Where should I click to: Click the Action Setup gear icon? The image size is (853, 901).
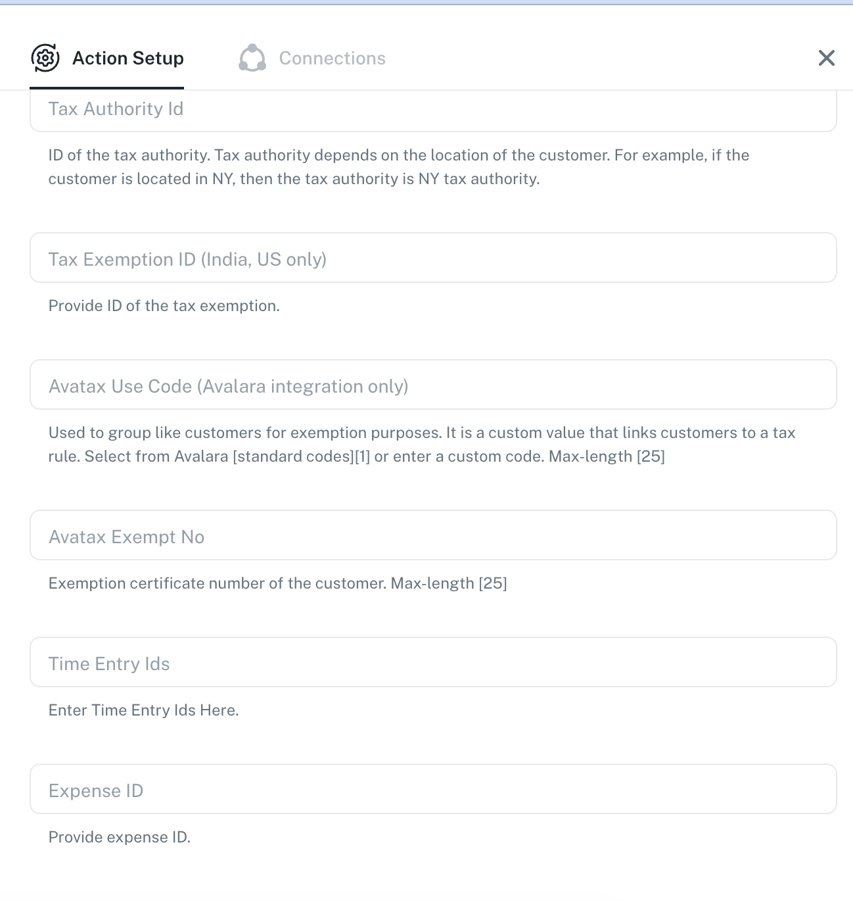click(x=45, y=58)
